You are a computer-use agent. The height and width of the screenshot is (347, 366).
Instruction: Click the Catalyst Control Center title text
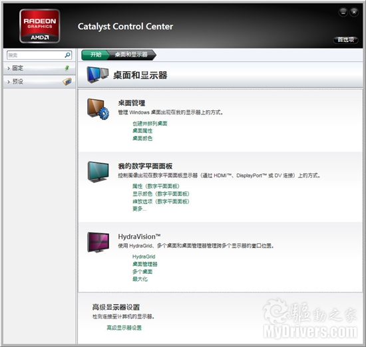tap(125, 27)
